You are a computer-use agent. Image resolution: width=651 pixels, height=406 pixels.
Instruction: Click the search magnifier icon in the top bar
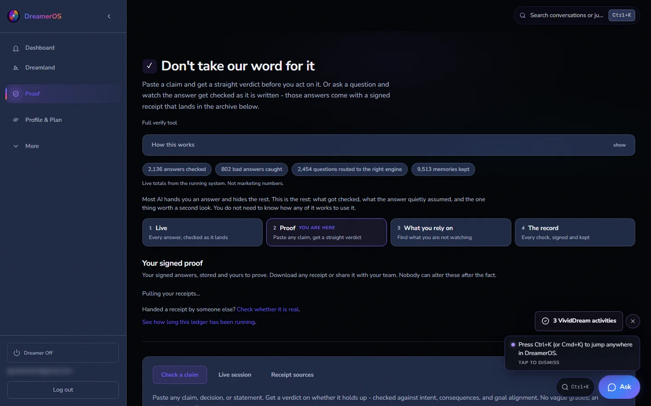(523, 15)
